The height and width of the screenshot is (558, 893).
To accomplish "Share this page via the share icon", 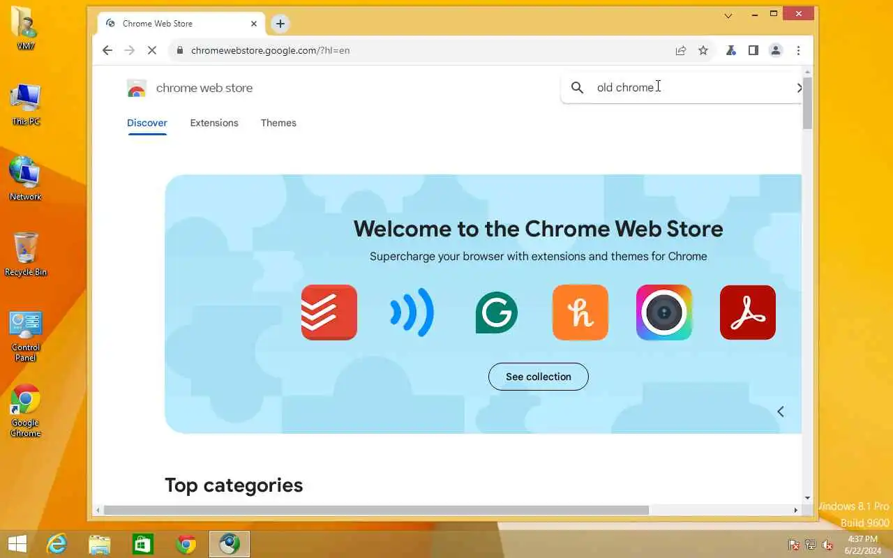I will click(x=680, y=50).
